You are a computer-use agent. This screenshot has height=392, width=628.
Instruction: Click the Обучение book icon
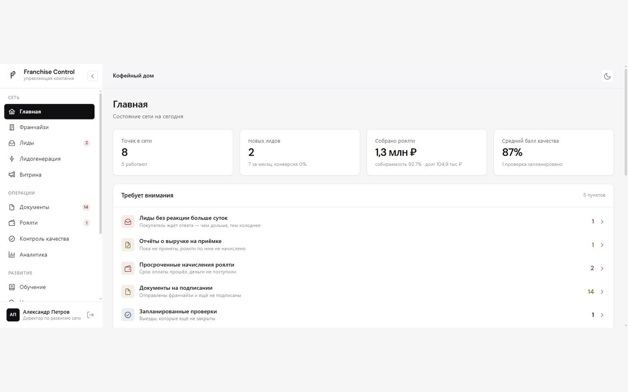coord(12,287)
